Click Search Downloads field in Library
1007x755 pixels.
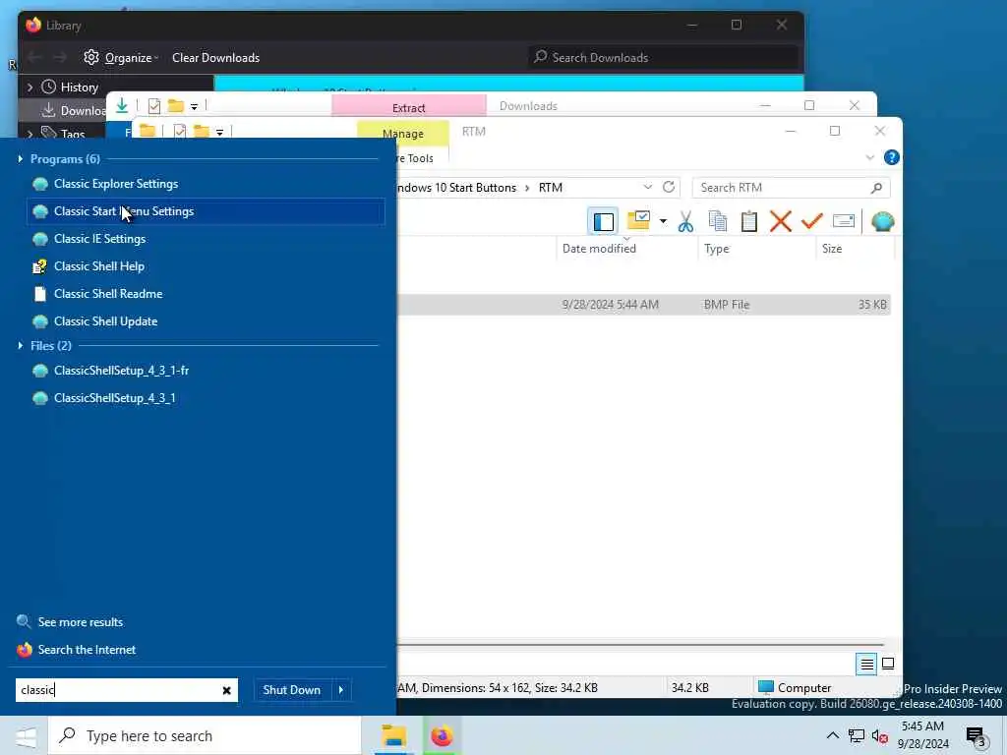click(x=664, y=58)
